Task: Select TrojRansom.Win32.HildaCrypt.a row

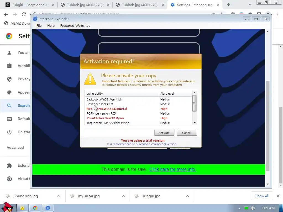Action: (x=139, y=123)
